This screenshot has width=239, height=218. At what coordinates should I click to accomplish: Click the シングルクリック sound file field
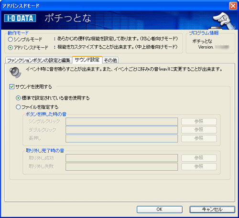(x=122, y=122)
